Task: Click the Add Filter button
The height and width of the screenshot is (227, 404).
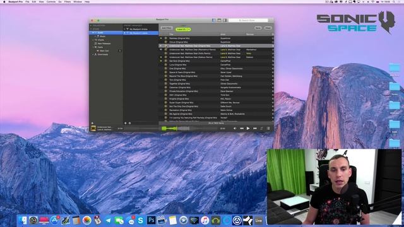Action: pos(167,28)
